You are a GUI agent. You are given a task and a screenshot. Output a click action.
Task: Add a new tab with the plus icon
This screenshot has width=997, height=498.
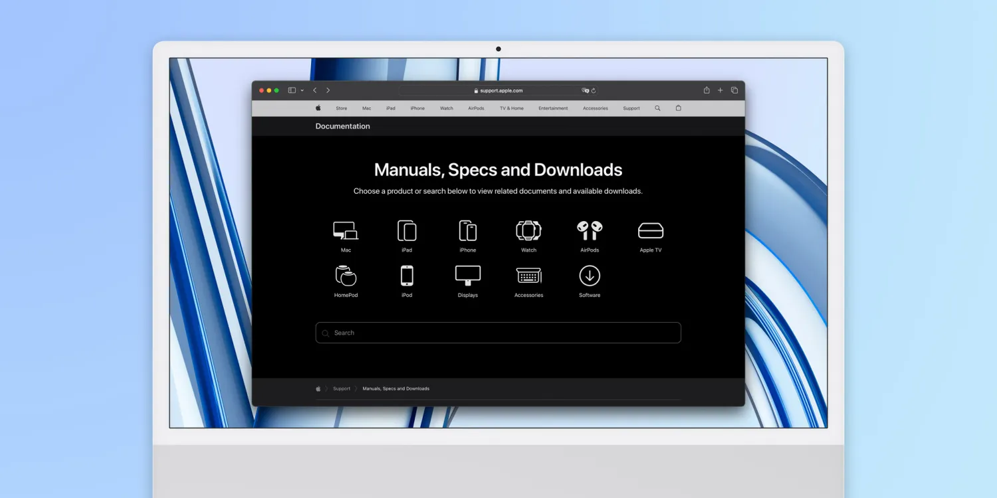(720, 90)
